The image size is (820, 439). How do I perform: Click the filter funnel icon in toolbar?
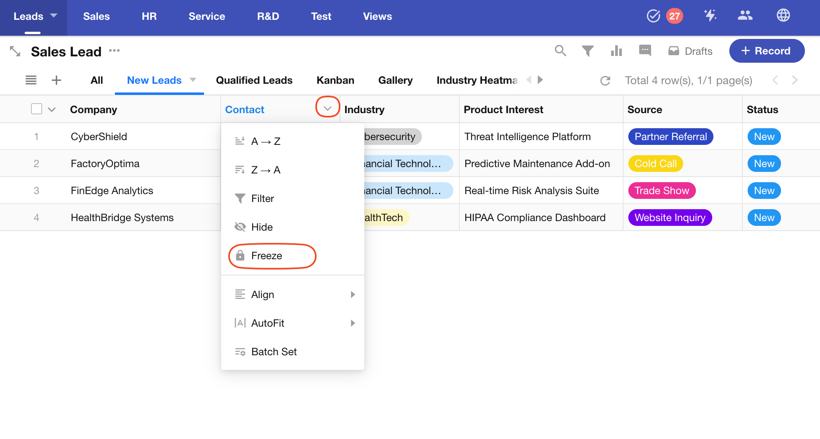click(x=587, y=51)
